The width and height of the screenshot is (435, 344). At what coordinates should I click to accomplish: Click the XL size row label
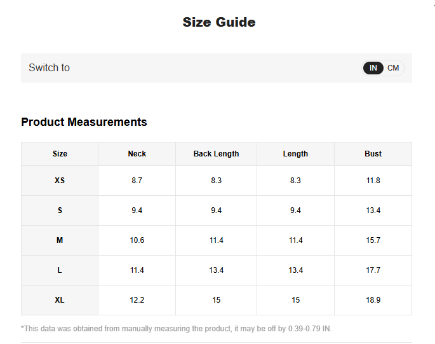tap(60, 300)
